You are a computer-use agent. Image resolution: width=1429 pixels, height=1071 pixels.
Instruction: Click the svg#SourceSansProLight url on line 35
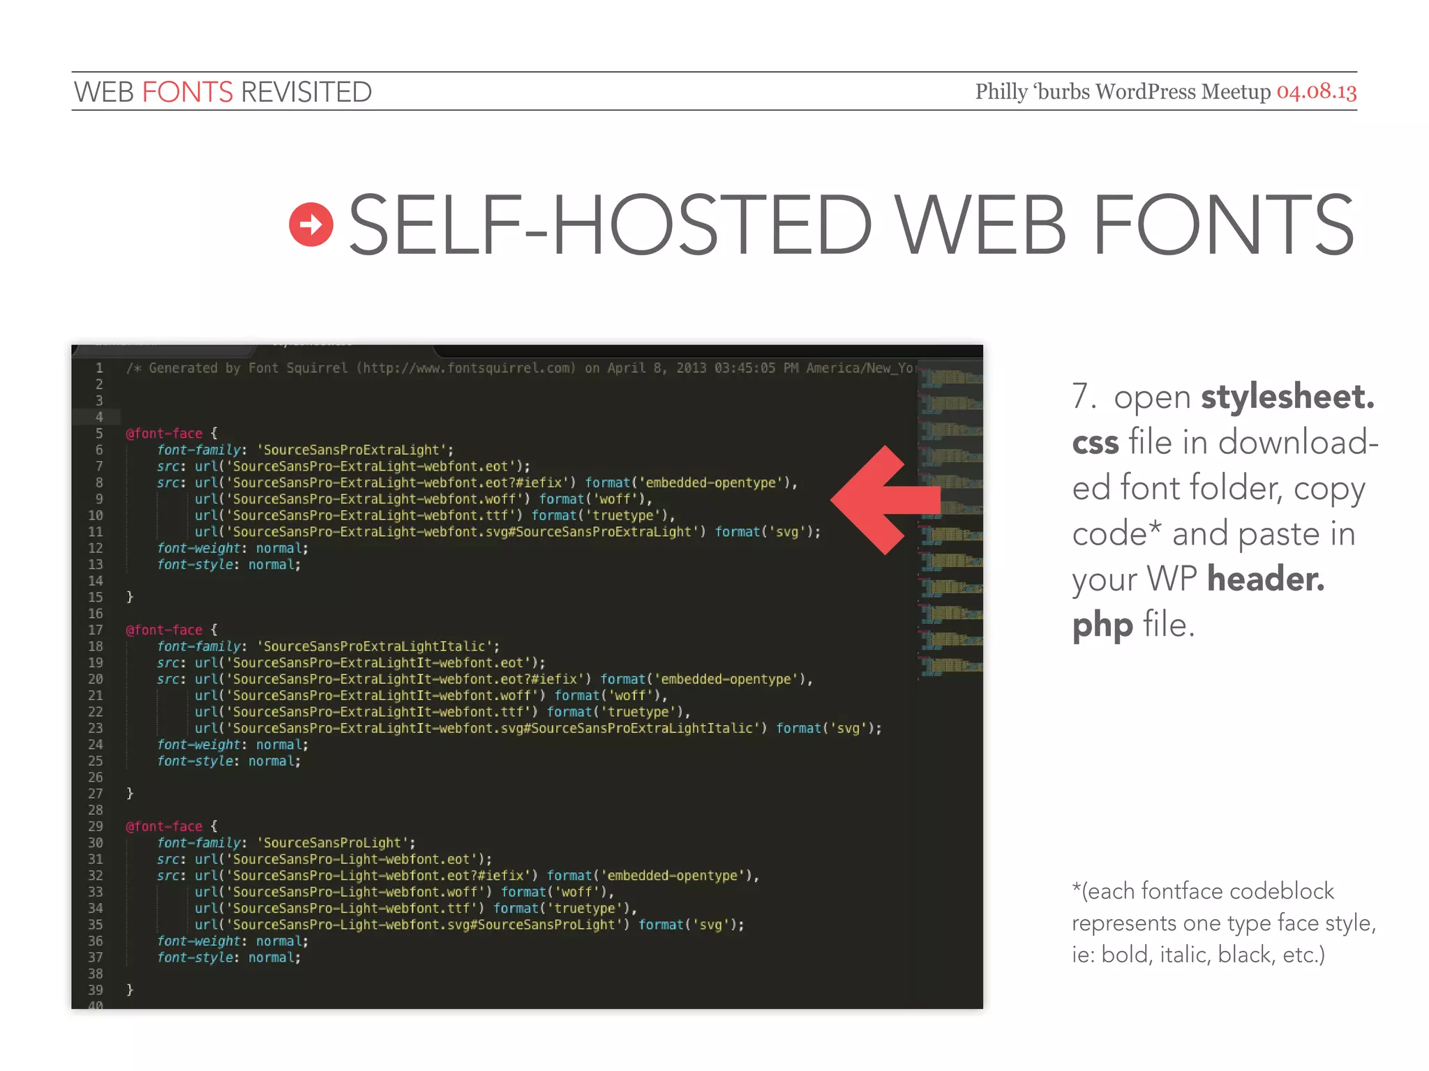tap(412, 925)
